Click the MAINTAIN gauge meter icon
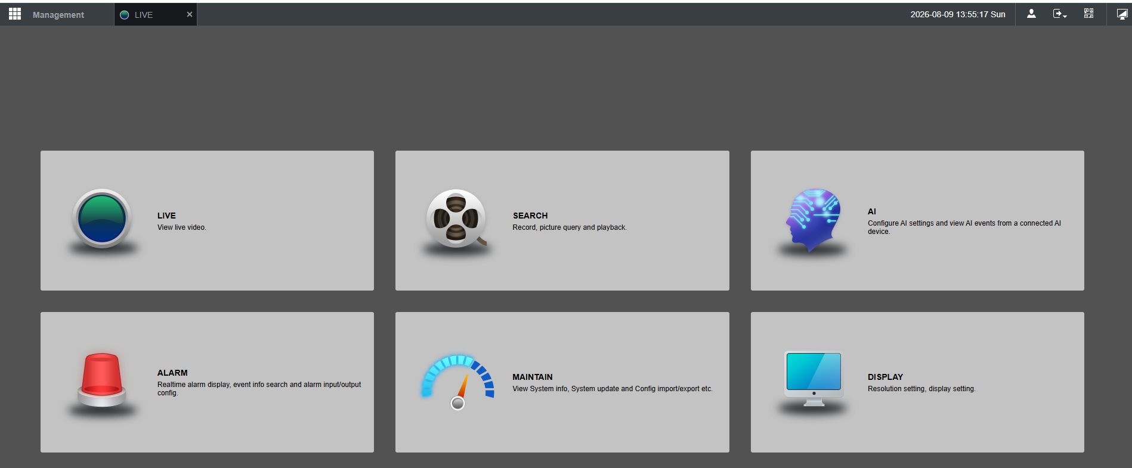Viewport: 1132px width, 468px height. [x=457, y=382]
